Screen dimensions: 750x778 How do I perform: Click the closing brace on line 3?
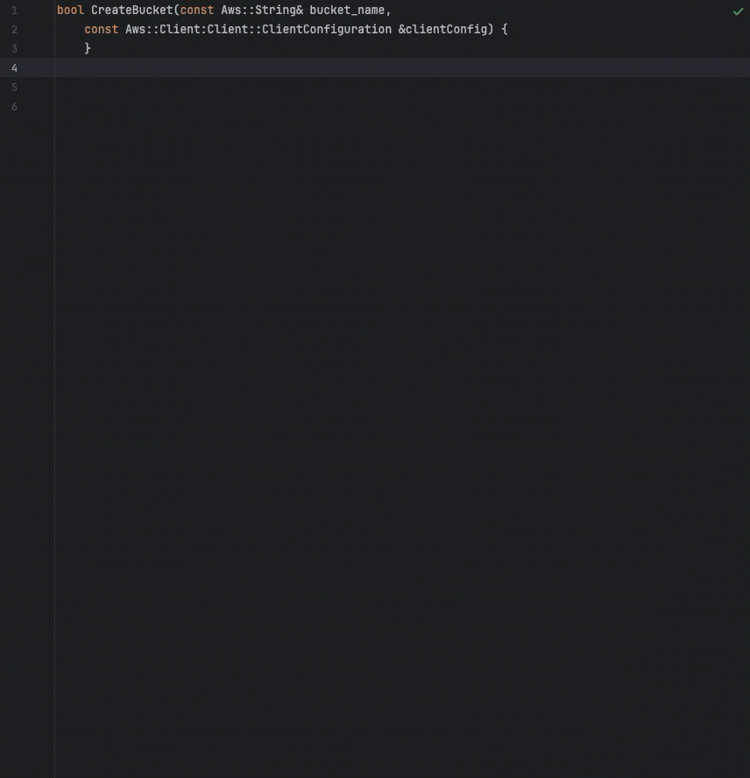click(88, 48)
